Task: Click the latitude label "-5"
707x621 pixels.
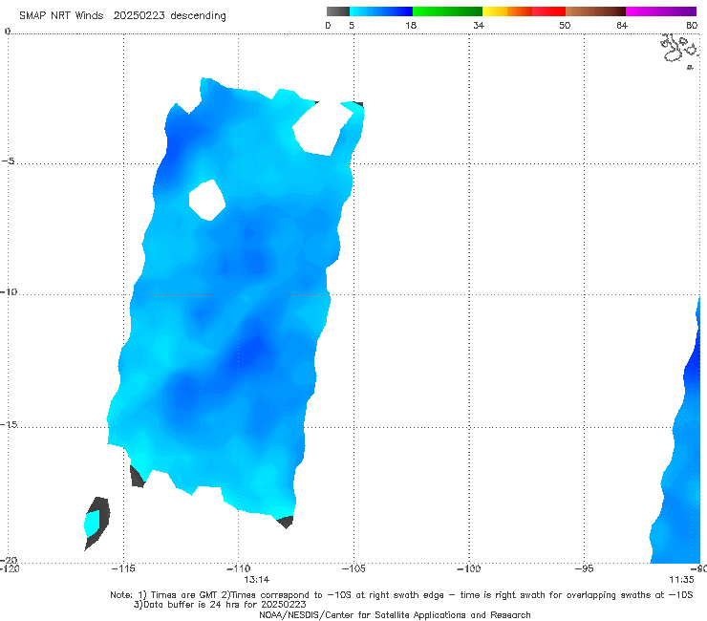Action: click(9, 161)
